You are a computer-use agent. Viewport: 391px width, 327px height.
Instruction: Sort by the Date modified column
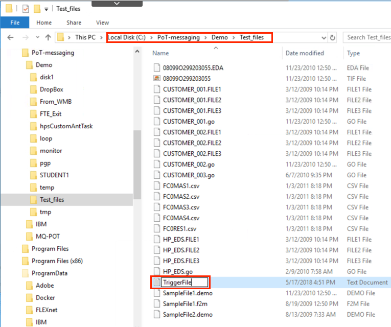point(305,53)
